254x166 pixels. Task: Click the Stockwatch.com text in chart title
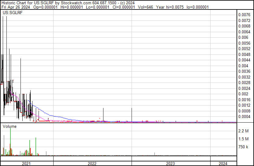click(76, 2)
